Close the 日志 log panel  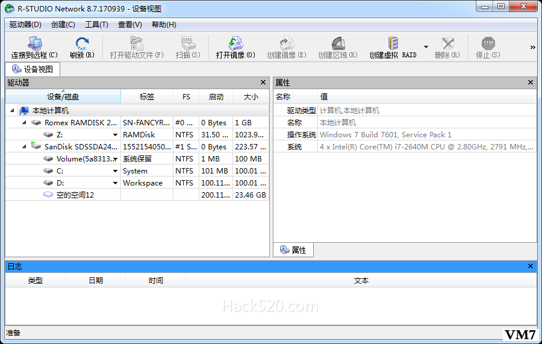coord(531,266)
